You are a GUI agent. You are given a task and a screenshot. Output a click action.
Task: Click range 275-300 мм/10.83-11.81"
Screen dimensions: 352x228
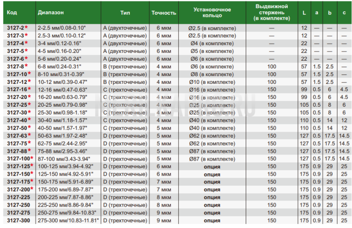point(68,221)
